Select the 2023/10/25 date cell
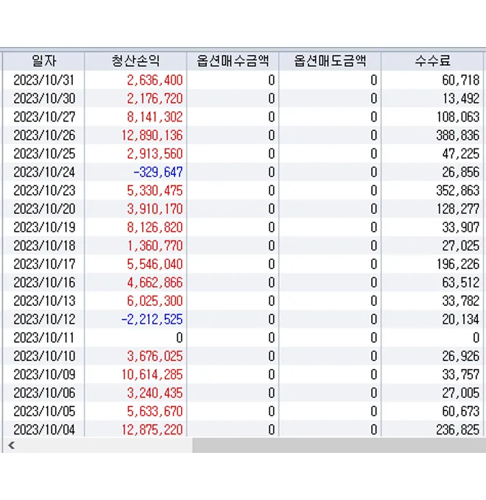The image size is (486, 500). (x=43, y=154)
